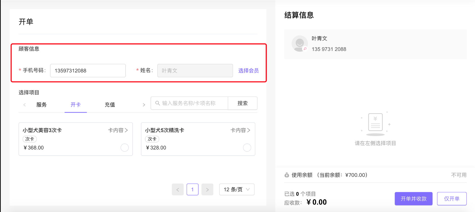This screenshot has width=475, height=212.
Task: Focus the 手机号码 input field
Action: click(88, 71)
